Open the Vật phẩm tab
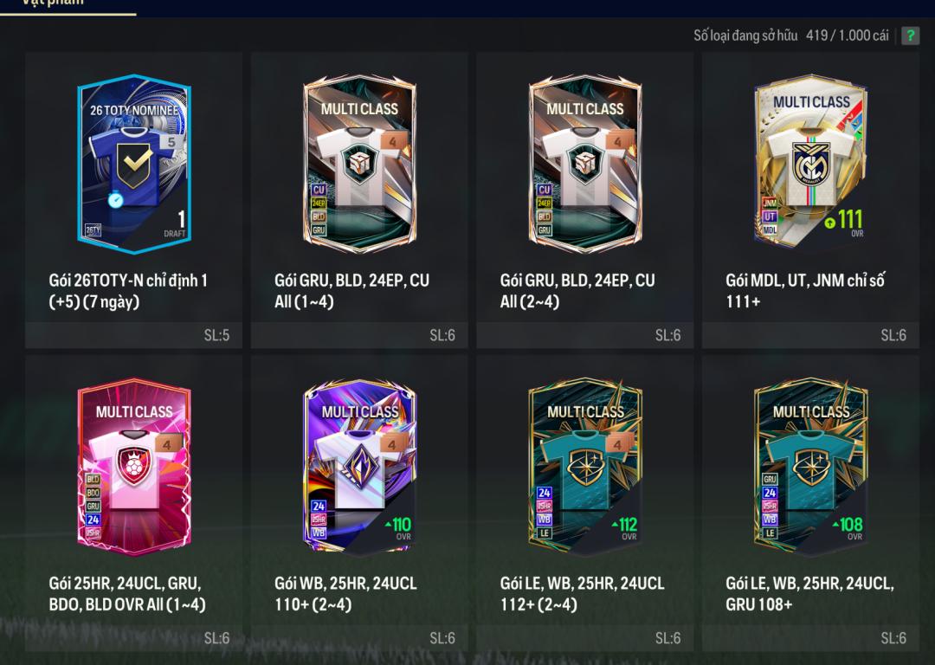 tap(53, 3)
